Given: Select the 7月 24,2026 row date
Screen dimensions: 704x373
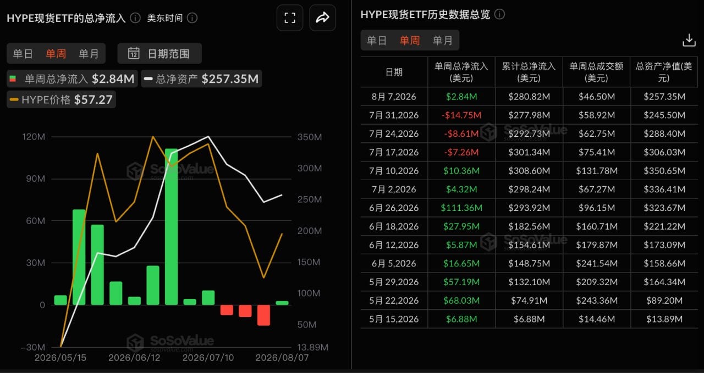Looking at the screenshot, I should (394, 133).
